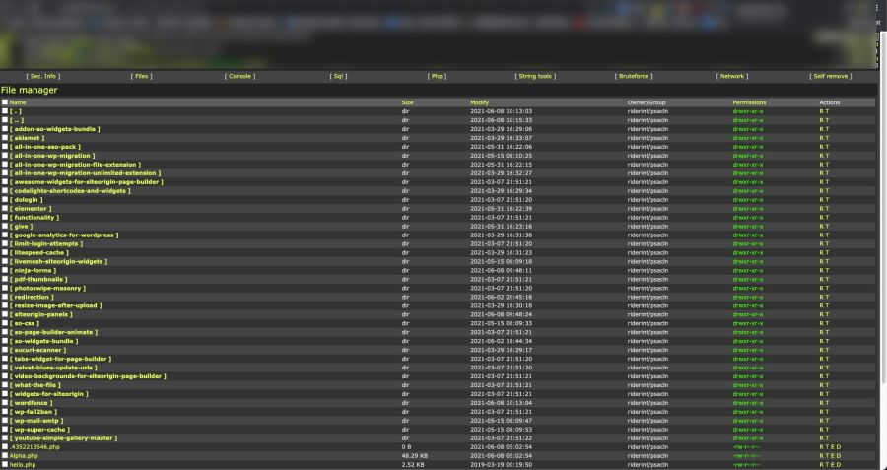Open the Network menu item

(732, 76)
